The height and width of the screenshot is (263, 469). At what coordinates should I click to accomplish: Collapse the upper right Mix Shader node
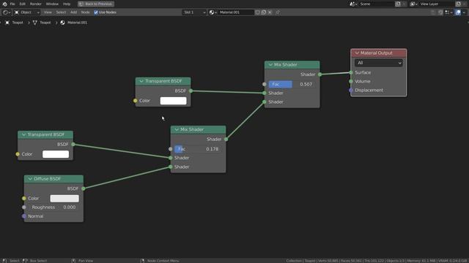(x=270, y=65)
